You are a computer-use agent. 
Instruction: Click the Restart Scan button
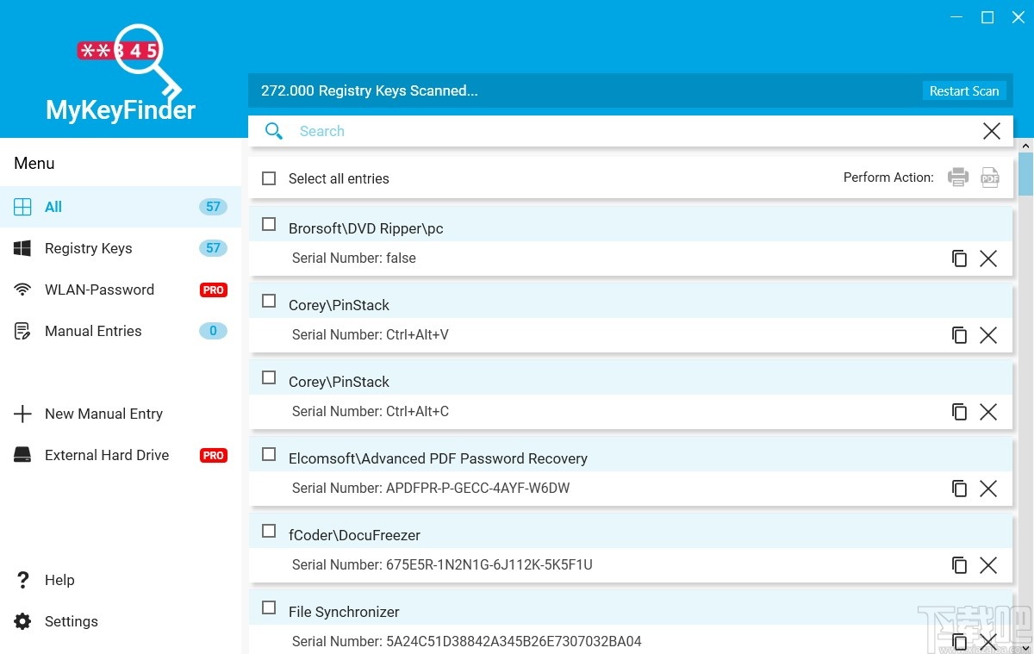964,90
